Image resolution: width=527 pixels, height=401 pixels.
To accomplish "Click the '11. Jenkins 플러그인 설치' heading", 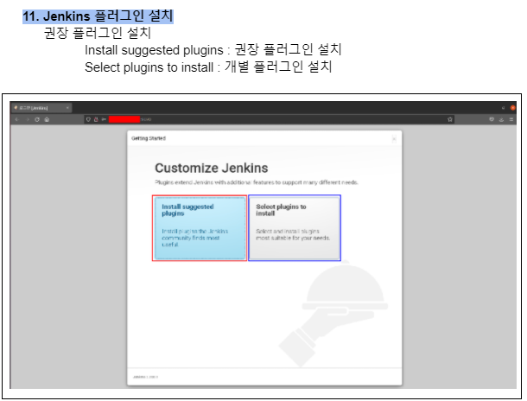I will (x=98, y=16).
